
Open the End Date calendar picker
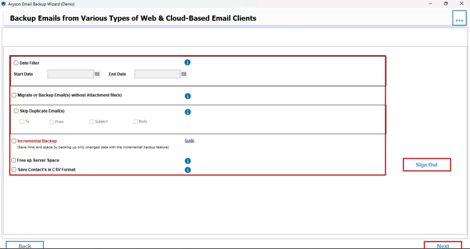tap(184, 74)
